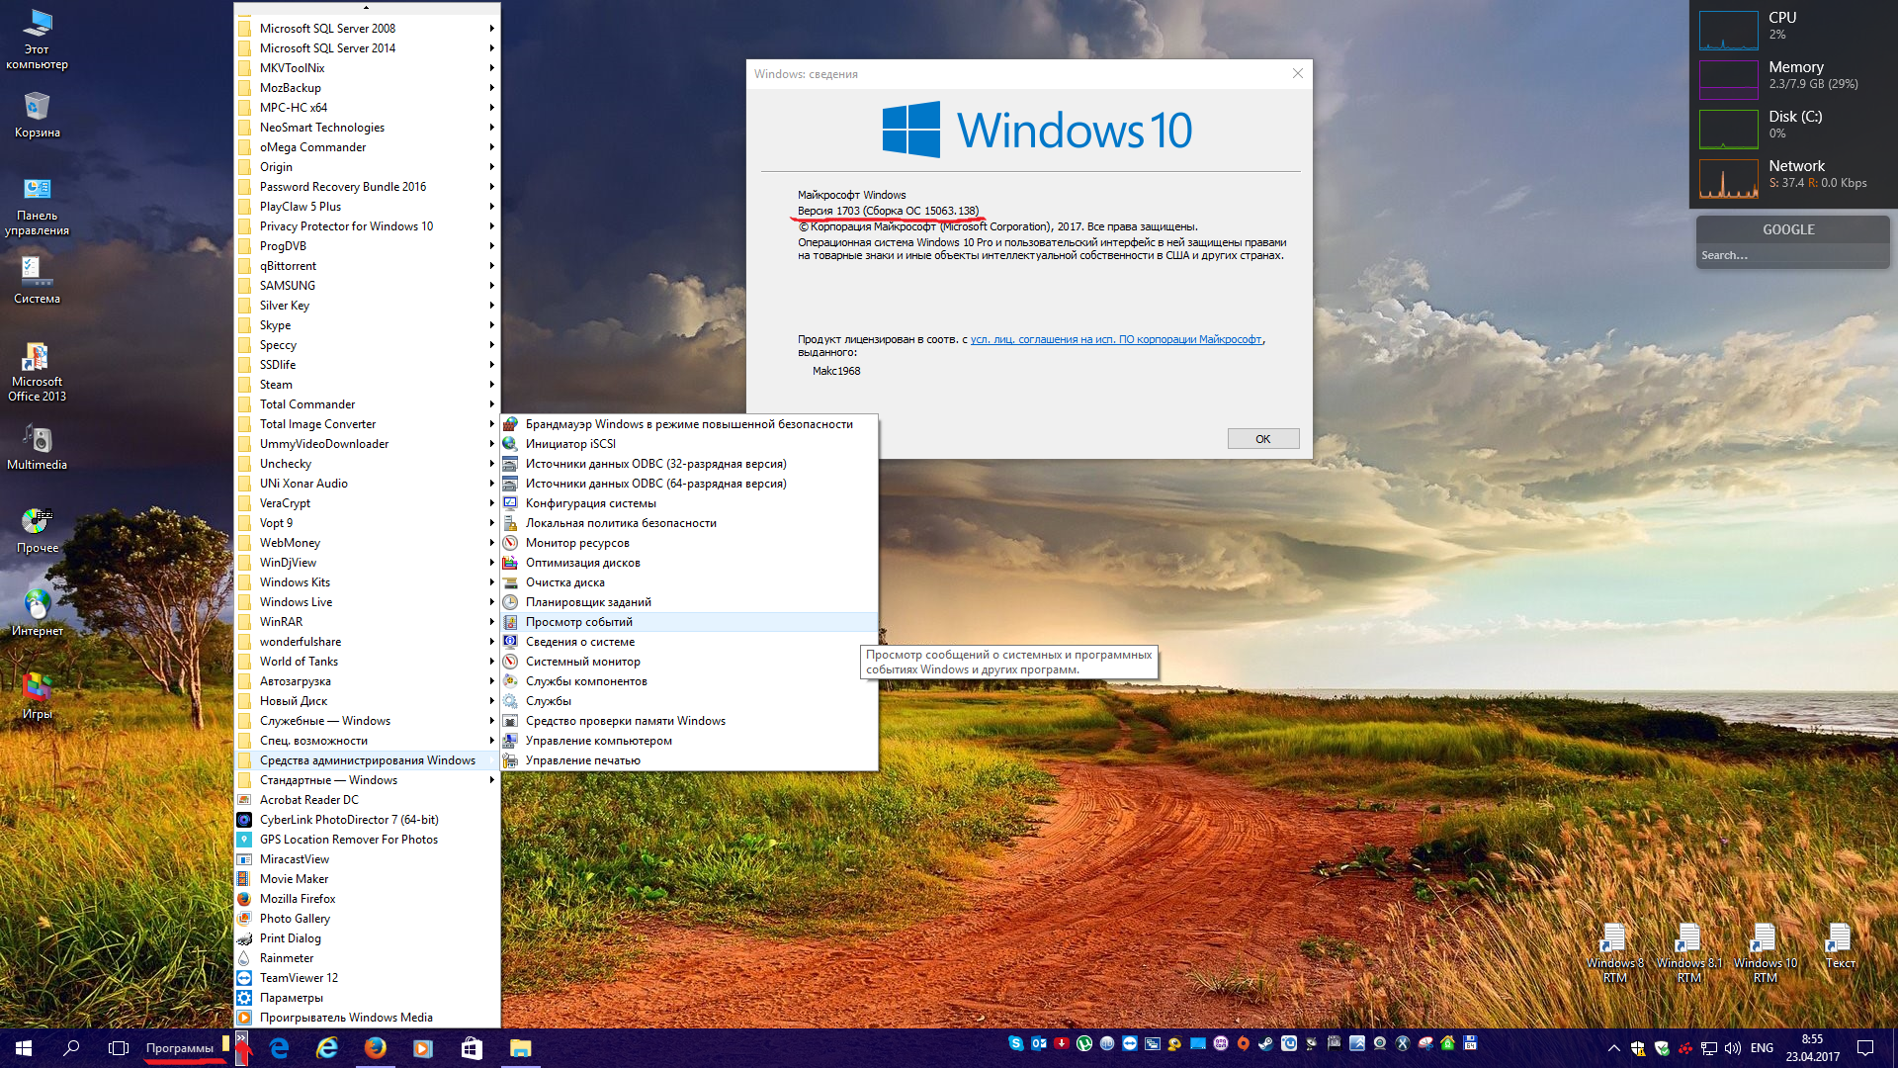
Task: Open Планировщик заданий menu entry
Action: click(x=689, y=602)
